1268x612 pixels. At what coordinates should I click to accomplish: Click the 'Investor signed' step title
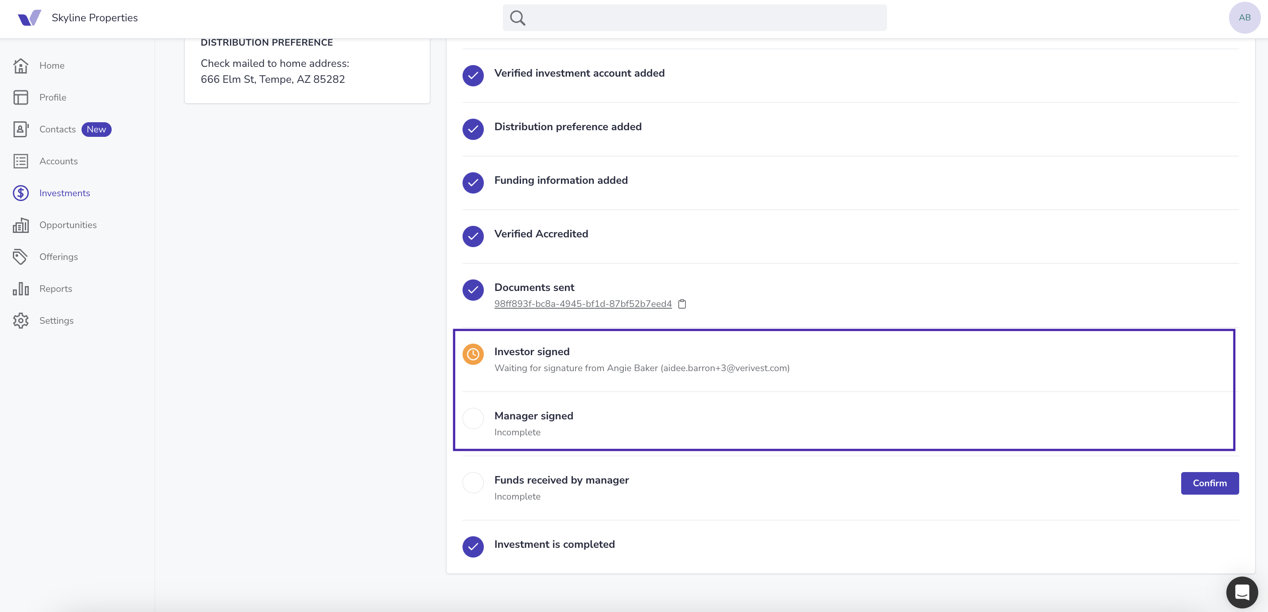pos(532,352)
